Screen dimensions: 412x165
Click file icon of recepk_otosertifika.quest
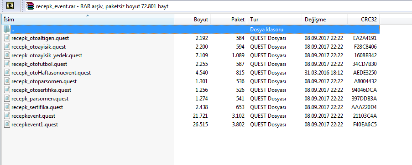tap(7, 90)
